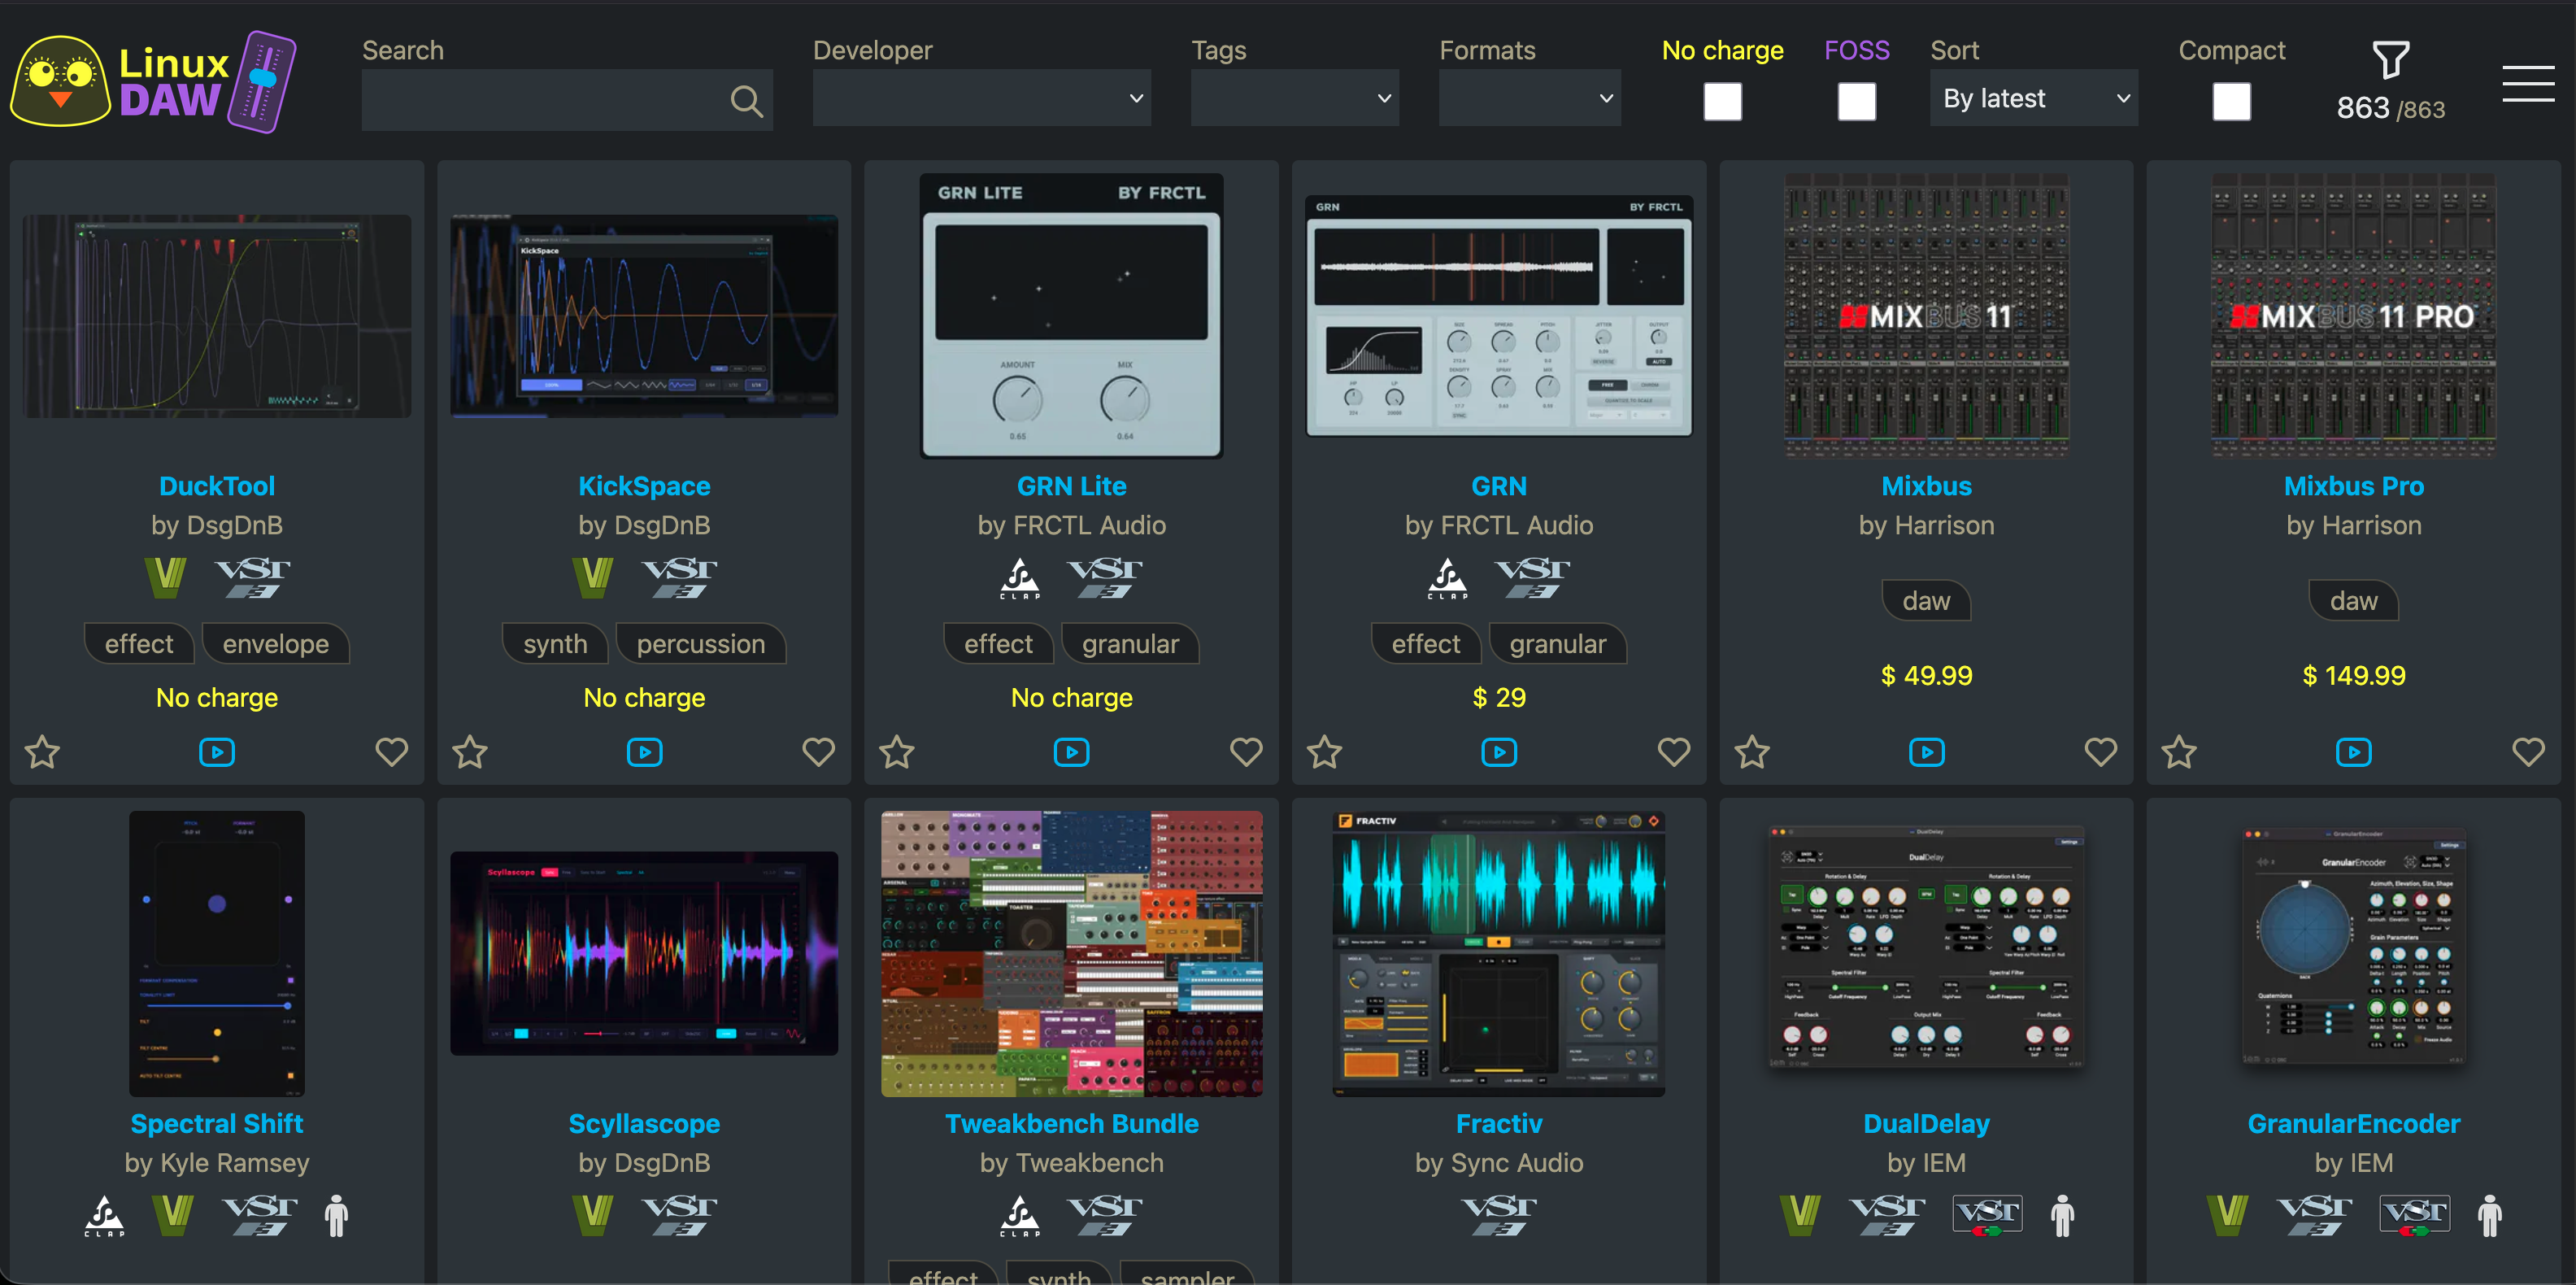The width and height of the screenshot is (2576, 1285).
Task: Select the granular tag on GRN Lite
Action: click(x=1130, y=644)
